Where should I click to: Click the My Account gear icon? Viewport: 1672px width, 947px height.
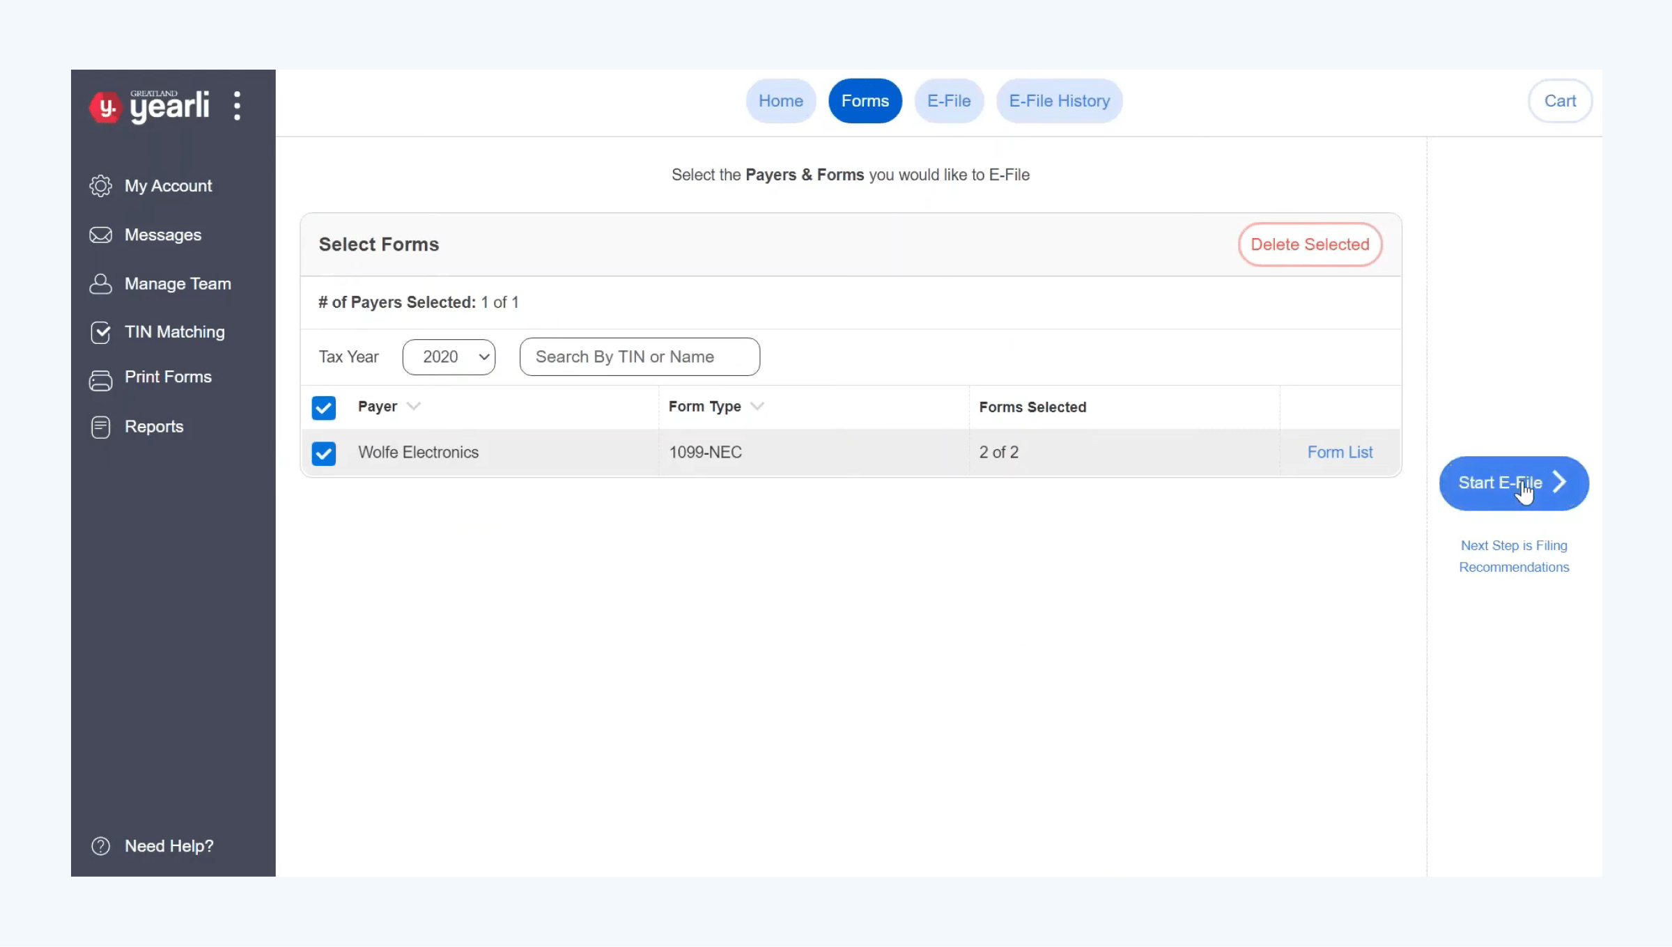pos(100,186)
